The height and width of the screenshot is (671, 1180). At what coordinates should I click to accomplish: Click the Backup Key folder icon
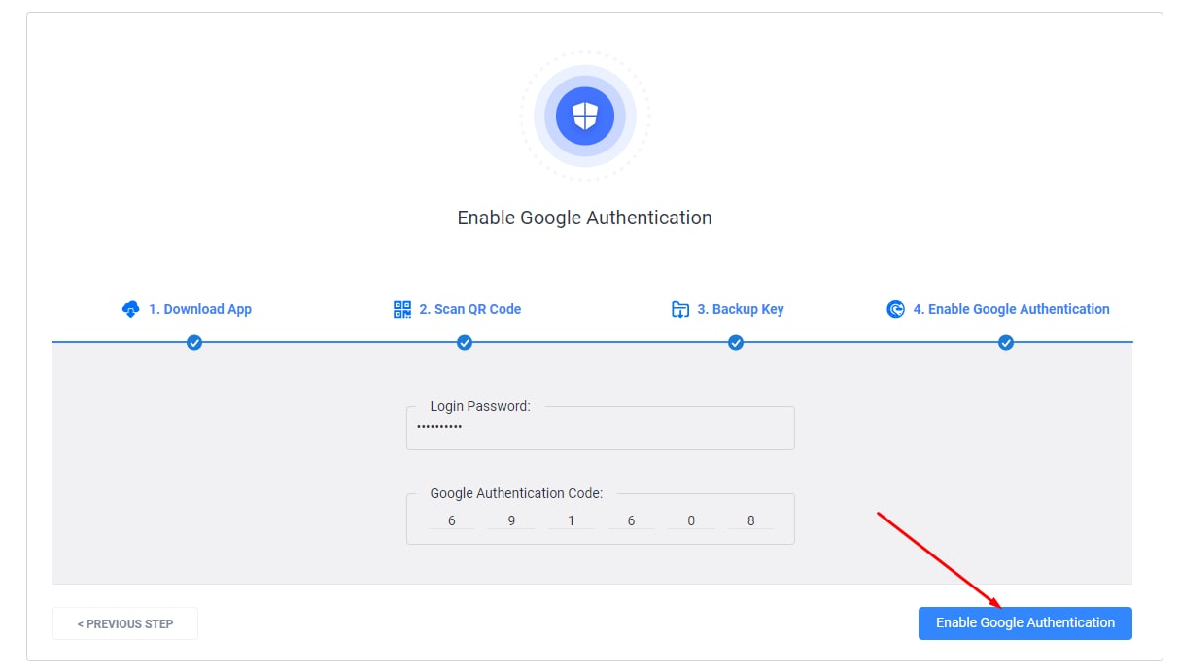680,309
